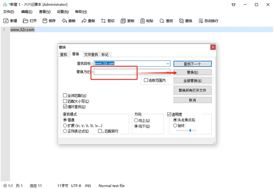Expand the 查找目标 dropdown arrow
Screen dimensions: 274x189
tap(168, 64)
